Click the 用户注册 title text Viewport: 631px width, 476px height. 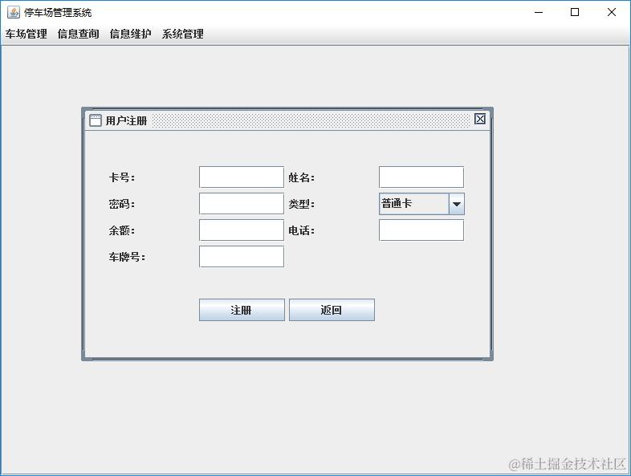[126, 120]
